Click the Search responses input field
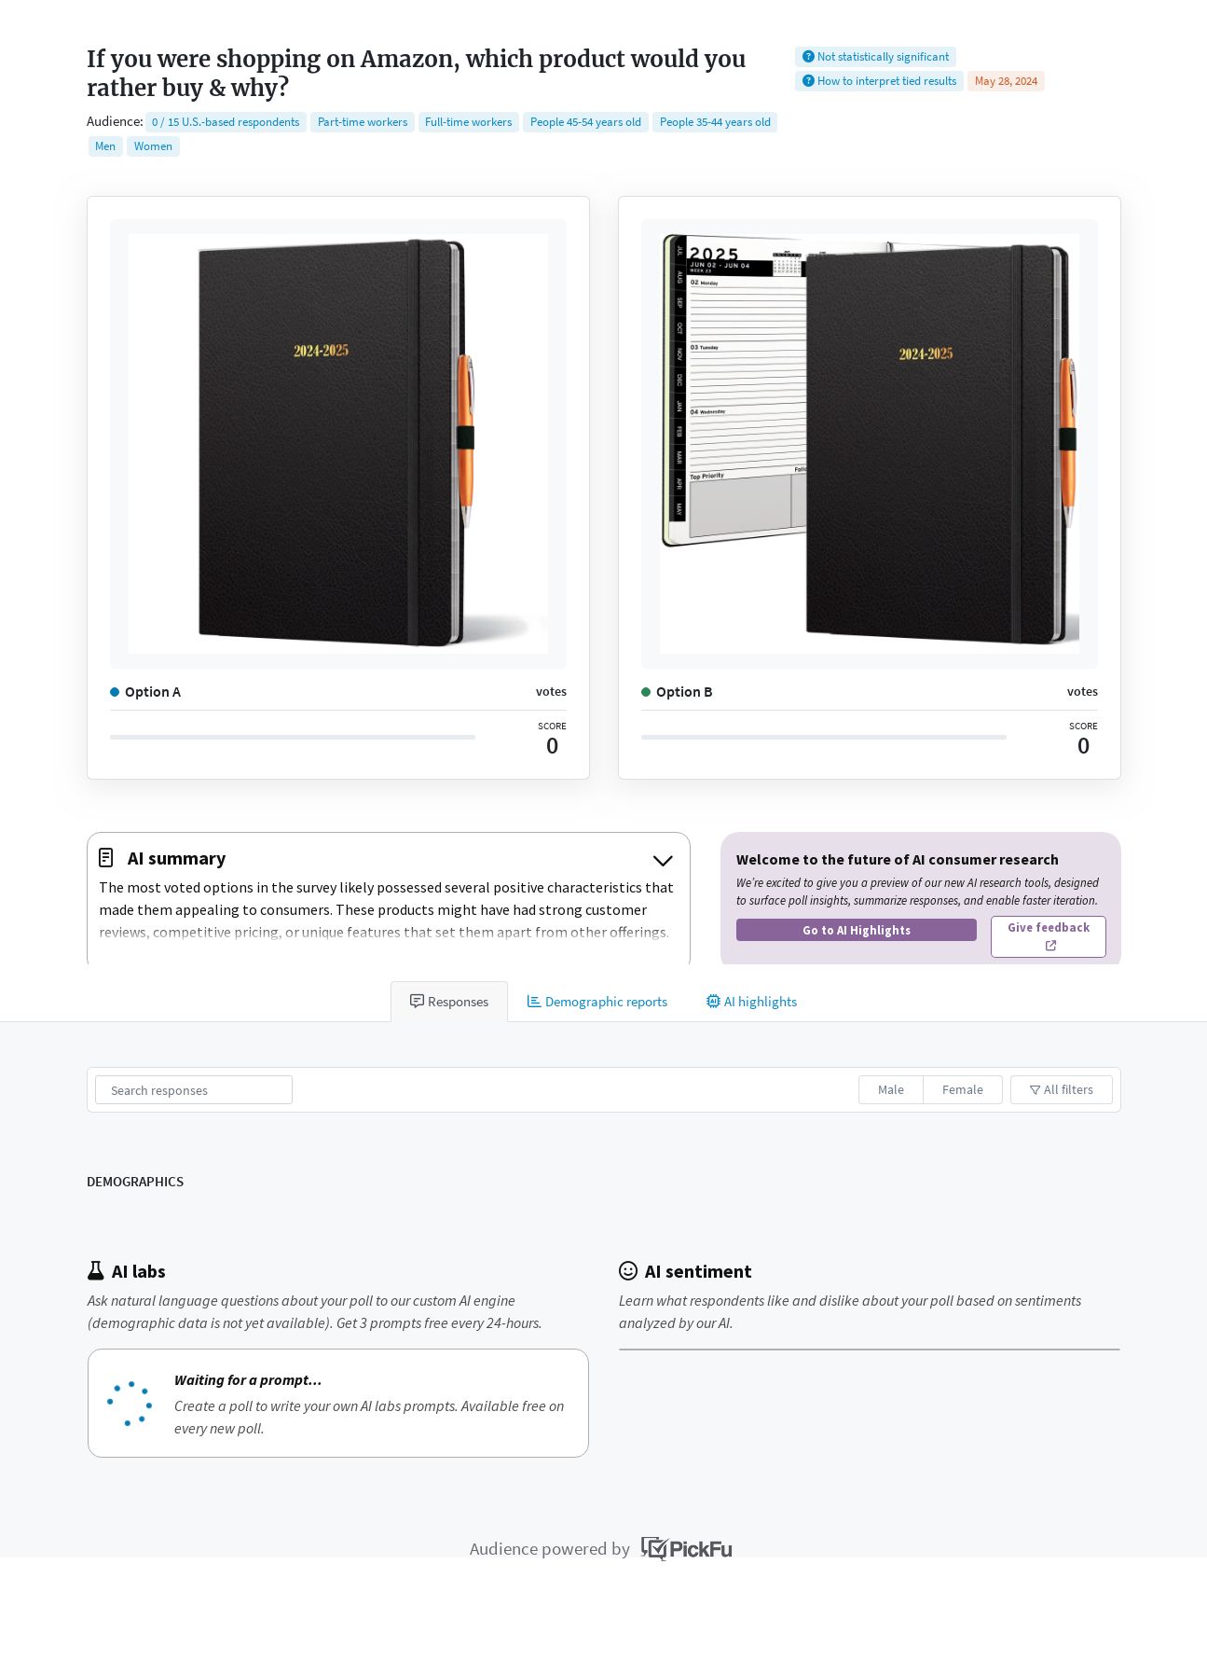Image resolution: width=1207 pixels, height=1675 pixels. coord(194,1089)
